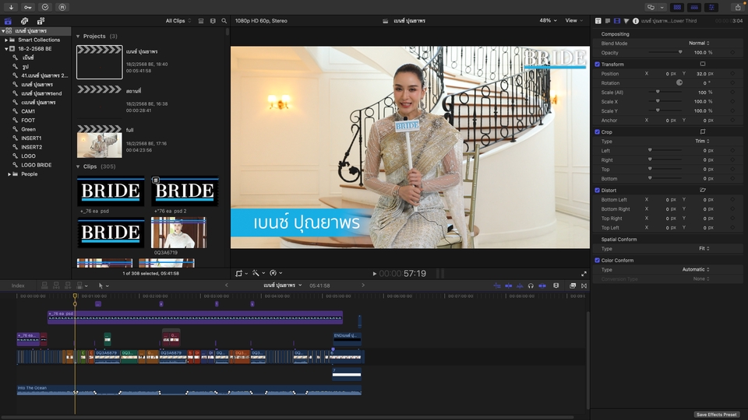Uncheck the Distort checkbox
748x420 pixels.
pos(598,190)
